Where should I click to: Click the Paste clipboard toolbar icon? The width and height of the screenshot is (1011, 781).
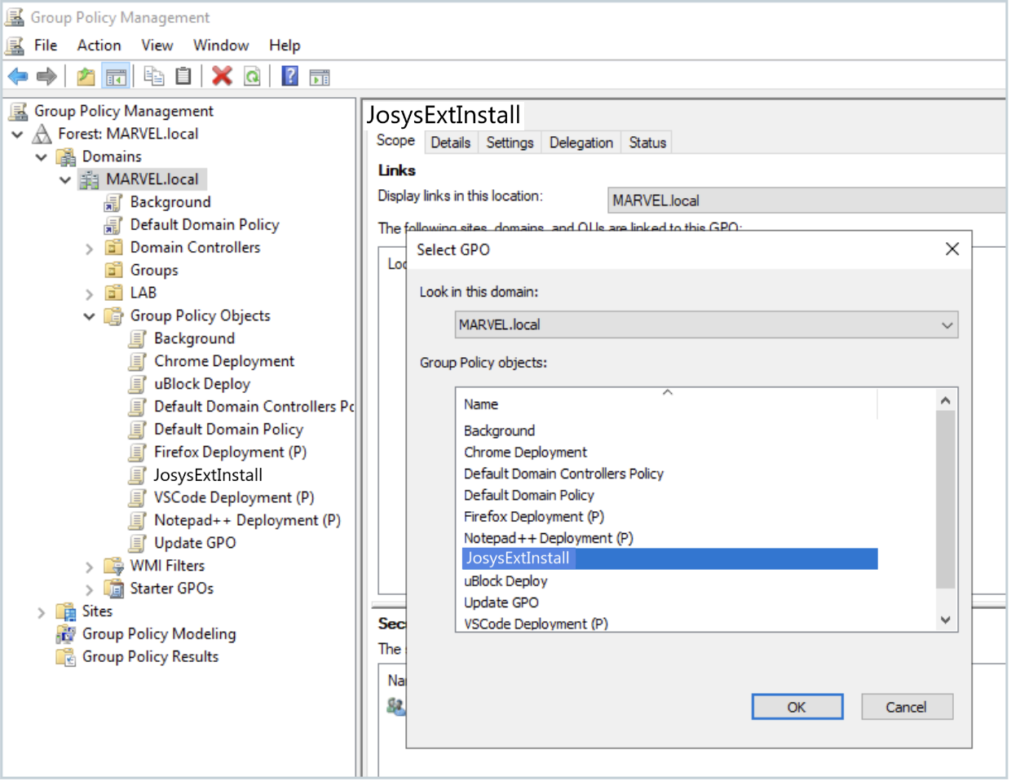(184, 76)
